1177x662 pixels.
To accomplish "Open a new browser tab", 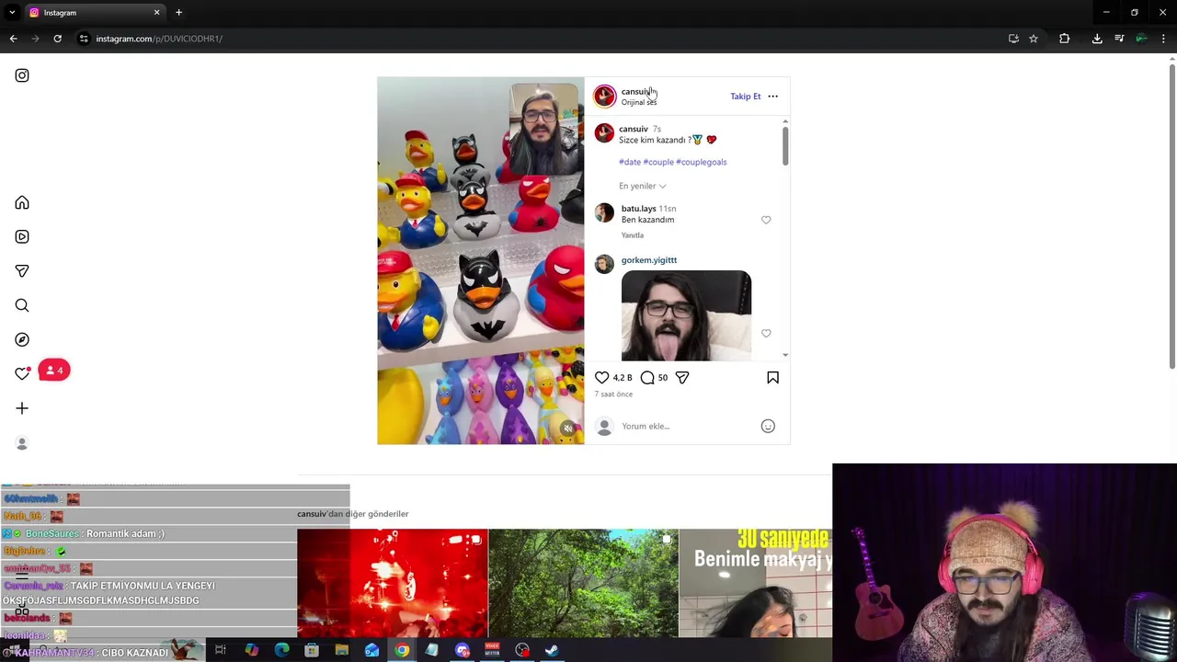I will click(178, 12).
